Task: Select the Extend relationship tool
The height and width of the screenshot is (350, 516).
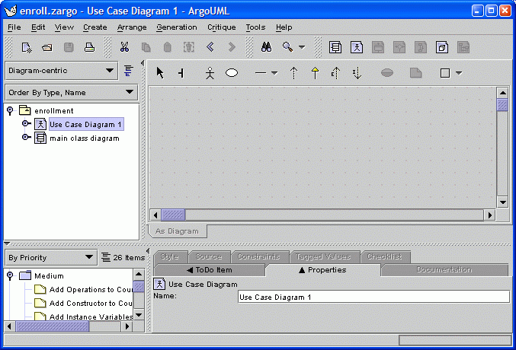Action: pyautogui.click(x=335, y=73)
